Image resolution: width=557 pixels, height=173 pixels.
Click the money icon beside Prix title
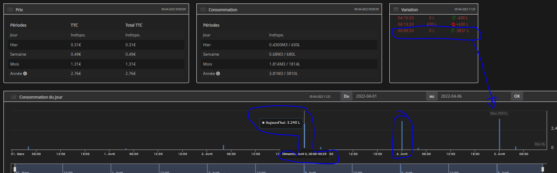click(x=10, y=9)
